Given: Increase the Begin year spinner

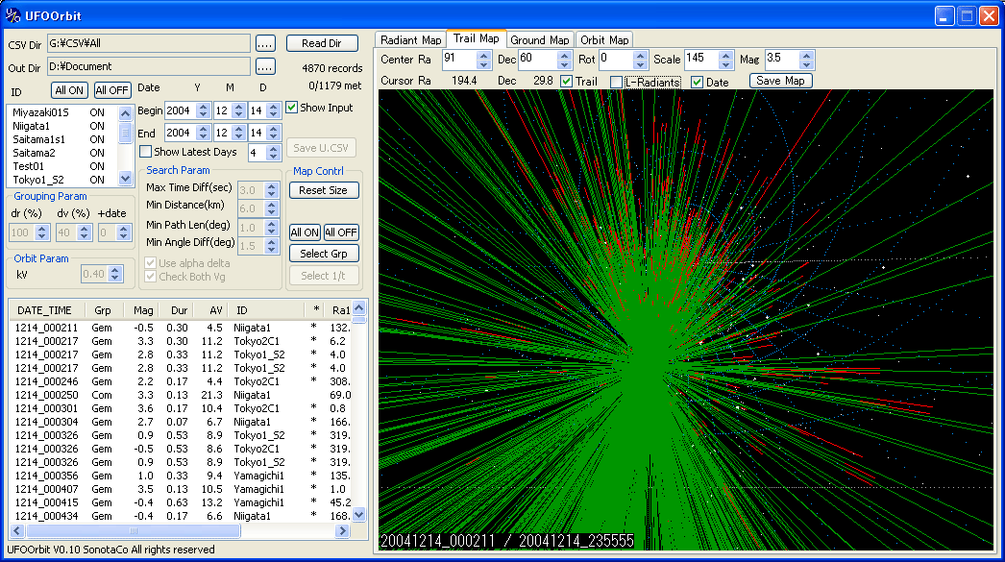Looking at the screenshot, I should coord(203,106).
